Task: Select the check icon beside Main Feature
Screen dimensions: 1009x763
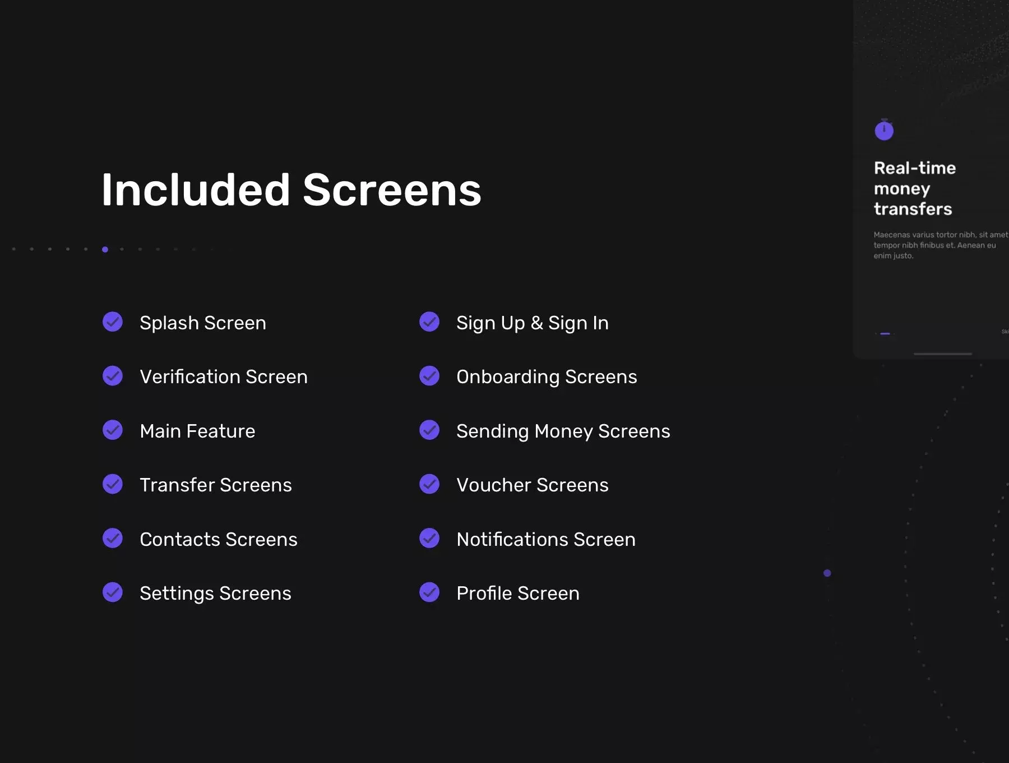Action: click(x=113, y=430)
